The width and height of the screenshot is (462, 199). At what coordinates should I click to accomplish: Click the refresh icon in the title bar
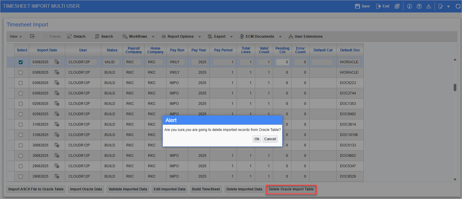pos(458,6)
